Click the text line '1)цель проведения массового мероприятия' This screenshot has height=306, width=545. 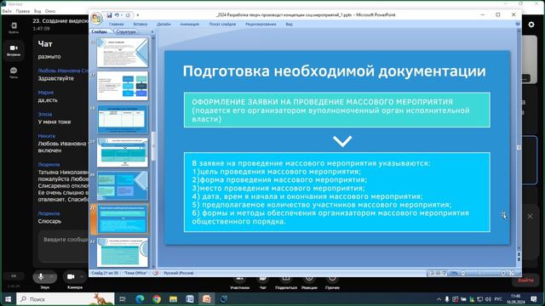tap(276, 172)
